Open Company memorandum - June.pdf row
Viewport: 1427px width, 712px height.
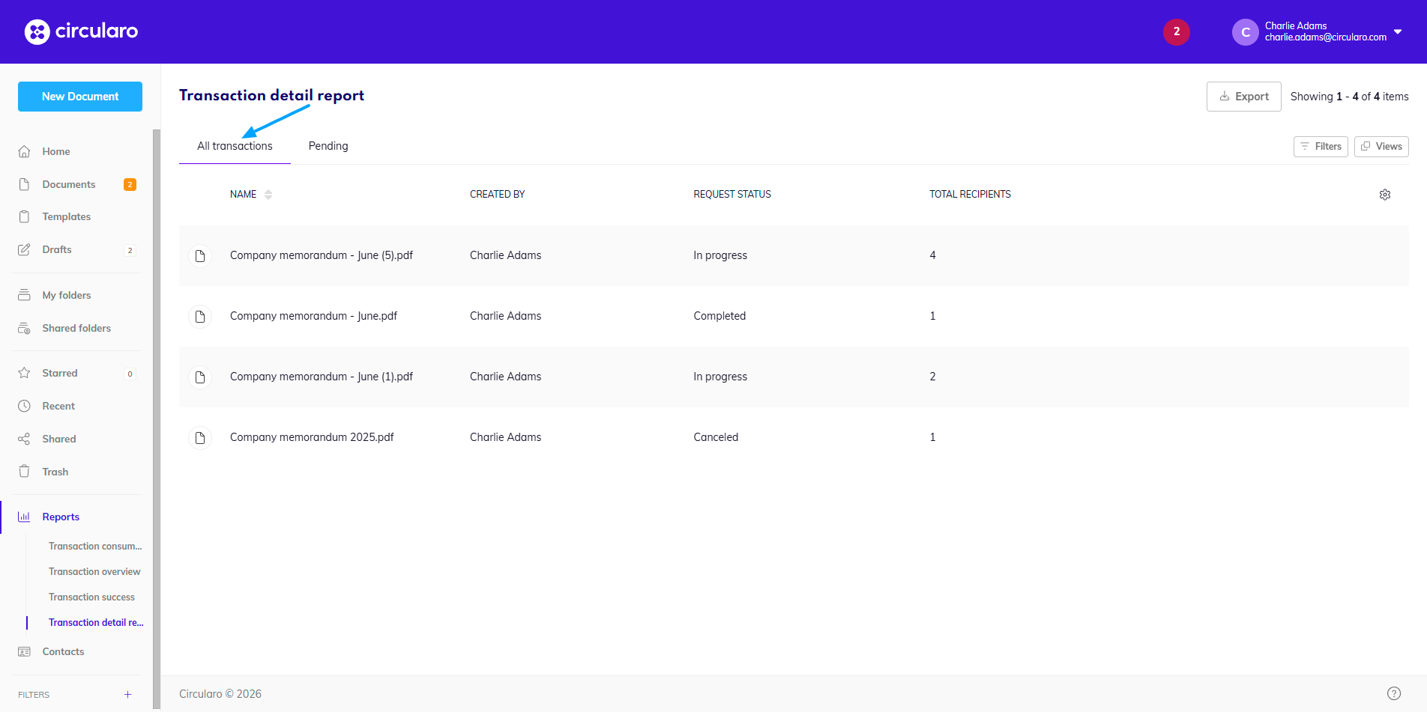(x=313, y=317)
